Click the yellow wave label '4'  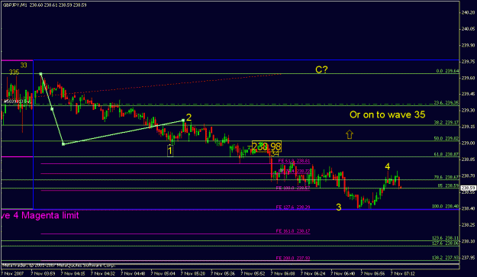387,166
